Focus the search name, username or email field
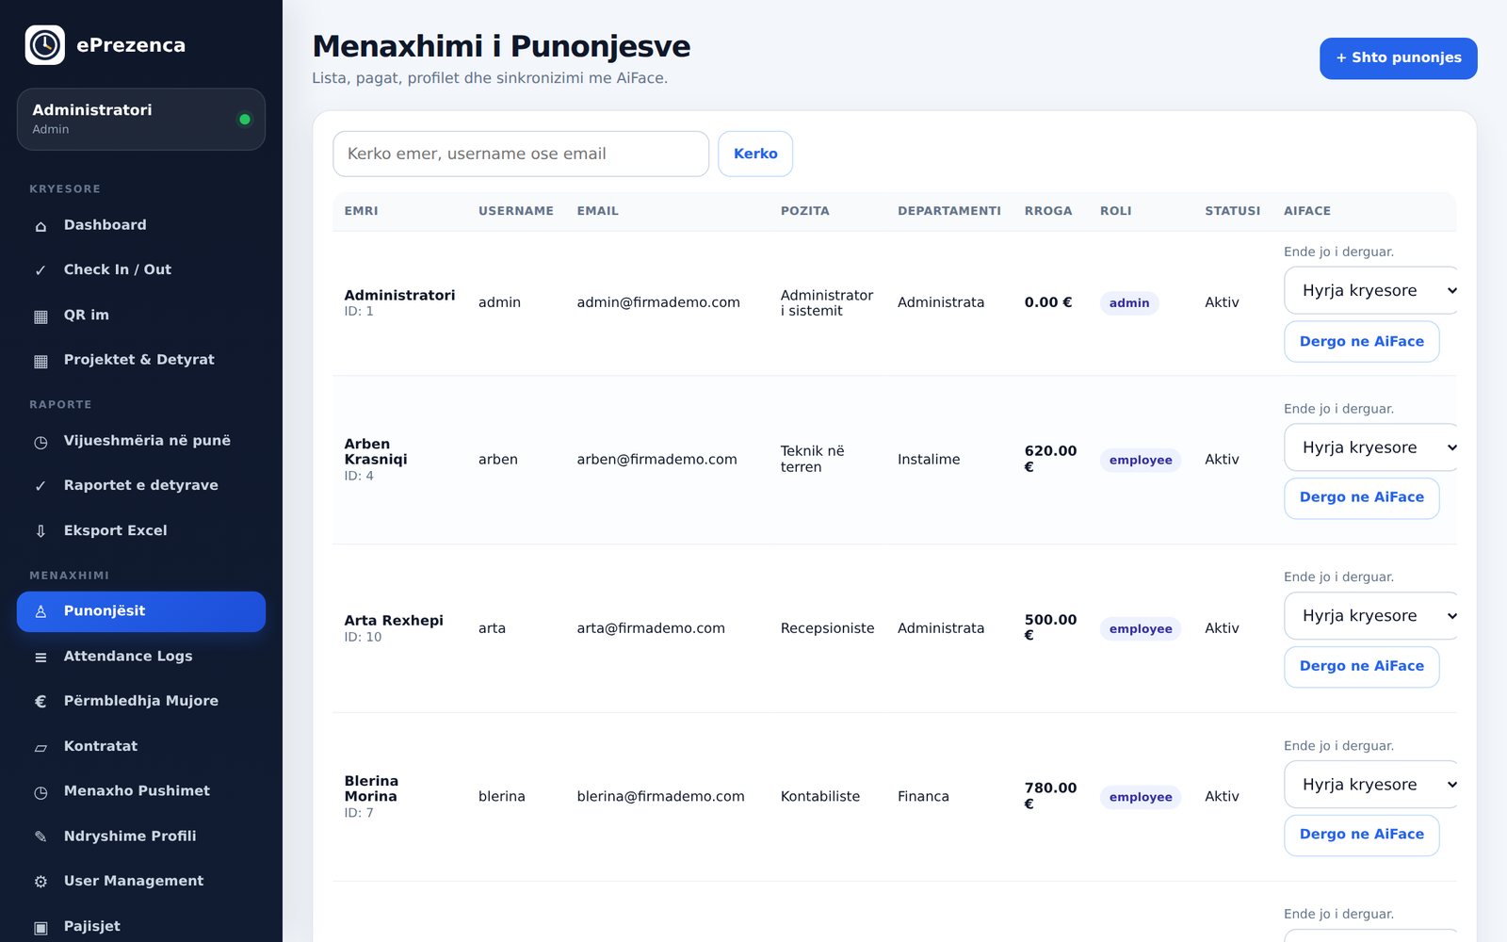The image size is (1507, 942). click(521, 154)
